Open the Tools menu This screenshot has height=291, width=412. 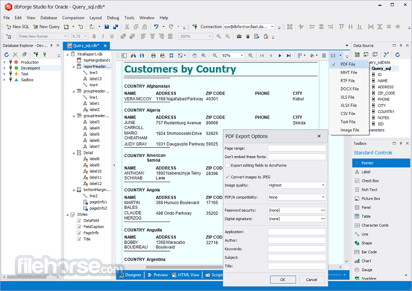coord(129,18)
